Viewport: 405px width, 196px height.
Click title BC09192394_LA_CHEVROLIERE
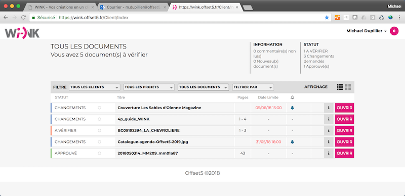pos(148,130)
